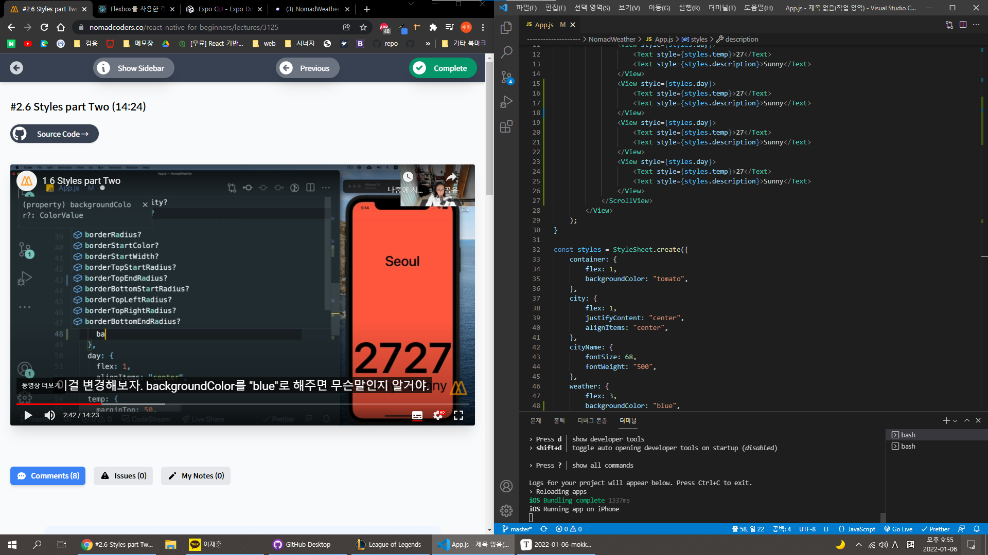This screenshot has height=555, width=988.
Task: Open the VS Code Explorer panel
Action: (x=506, y=28)
